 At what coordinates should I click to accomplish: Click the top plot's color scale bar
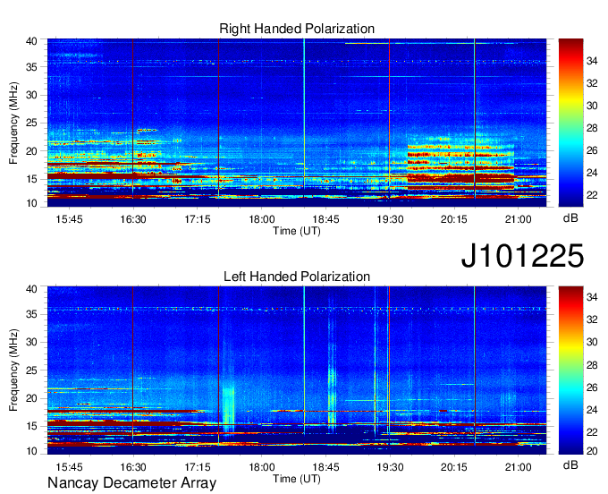coord(570,123)
